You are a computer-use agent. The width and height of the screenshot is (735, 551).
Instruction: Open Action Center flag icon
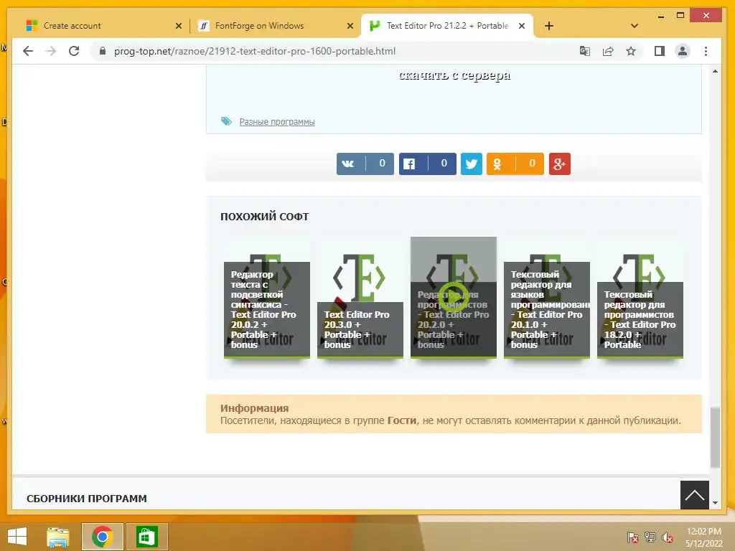[x=632, y=537]
